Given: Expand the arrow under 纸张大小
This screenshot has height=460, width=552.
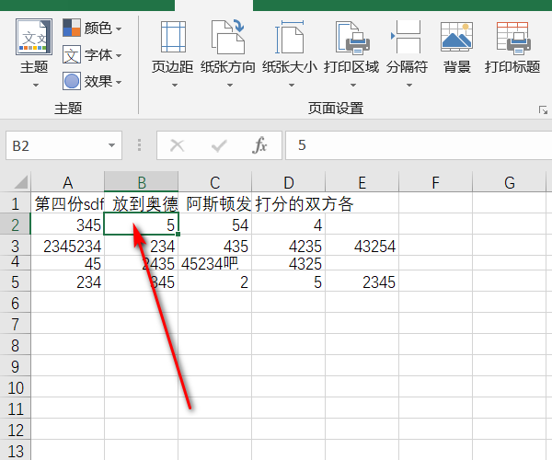Looking at the screenshot, I should tap(292, 86).
